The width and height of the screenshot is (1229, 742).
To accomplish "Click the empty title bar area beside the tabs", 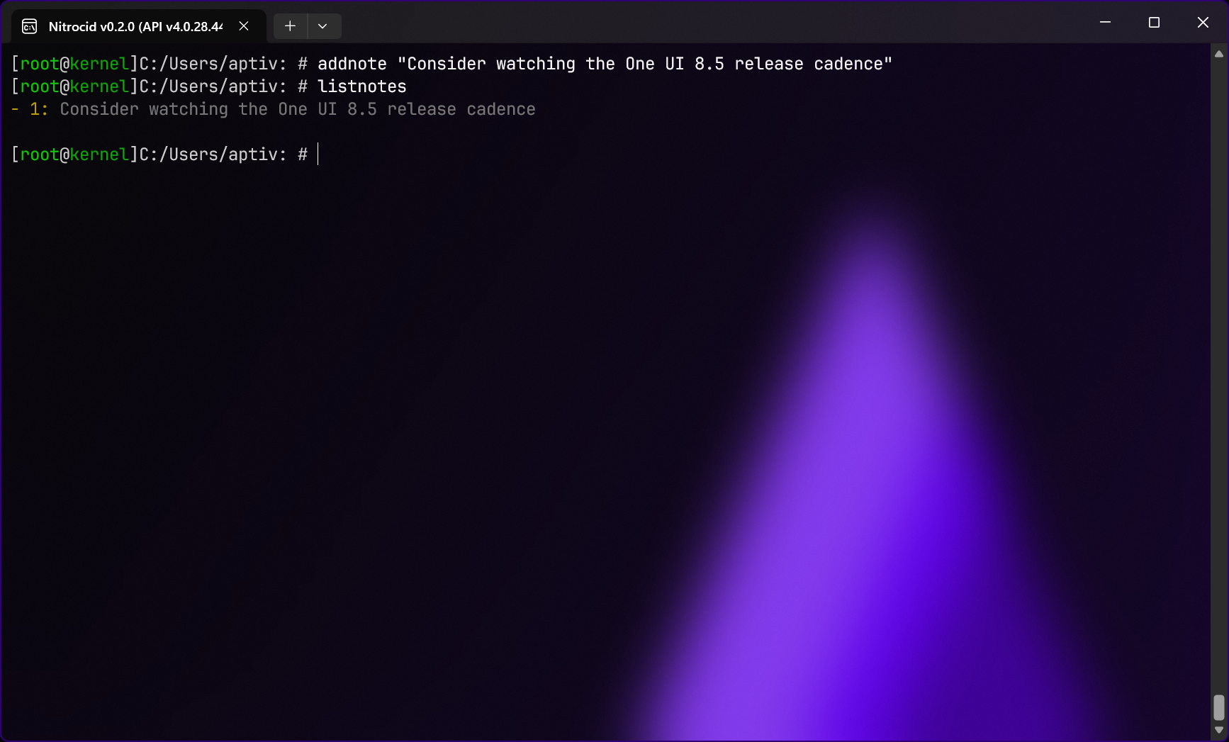I will pyautogui.click(x=709, y=23).
